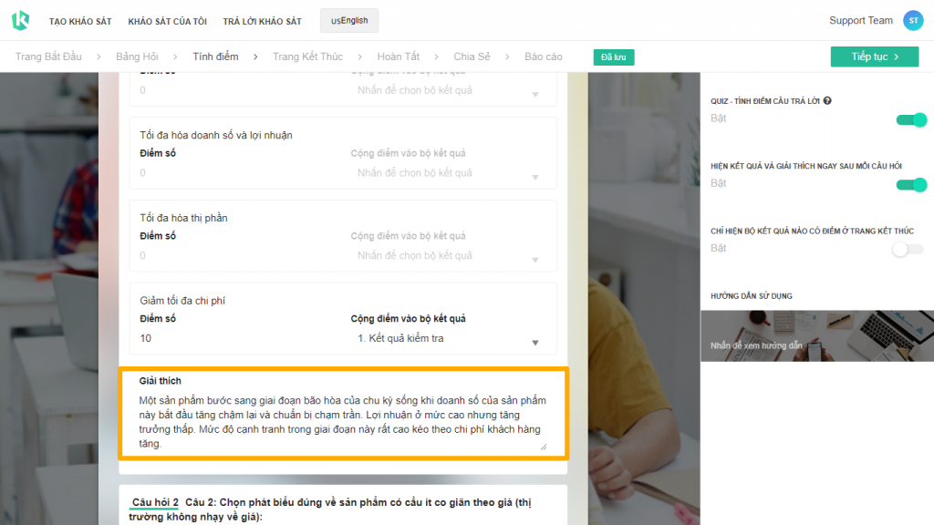Click the Giải thích explanation text area
This screenshot has height=525, width=934.
coord(343,422)
